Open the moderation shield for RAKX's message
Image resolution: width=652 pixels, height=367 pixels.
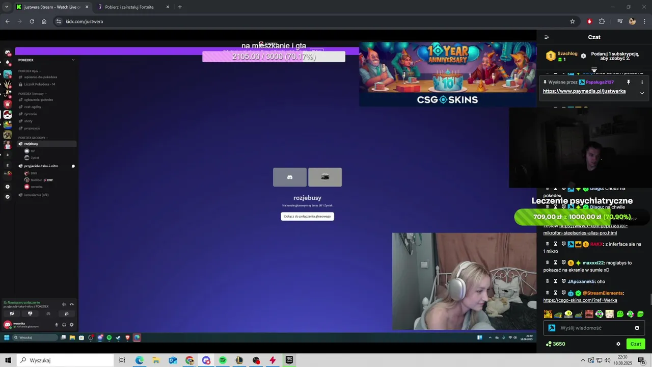coord(564,244)
